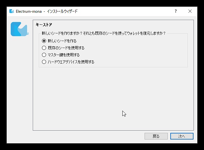Go back with the 戻る button

pyautogui.click(x=156, y=136)
